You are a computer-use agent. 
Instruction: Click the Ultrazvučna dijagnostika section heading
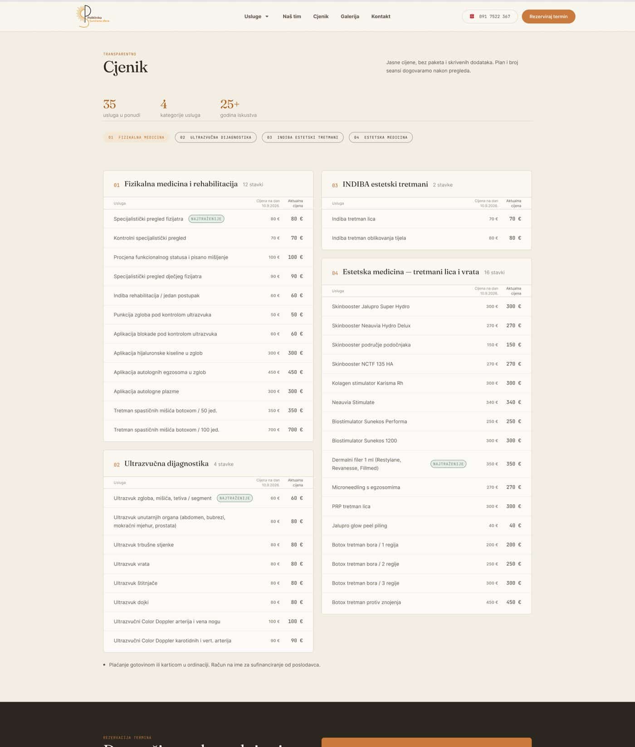coord(166,464)
